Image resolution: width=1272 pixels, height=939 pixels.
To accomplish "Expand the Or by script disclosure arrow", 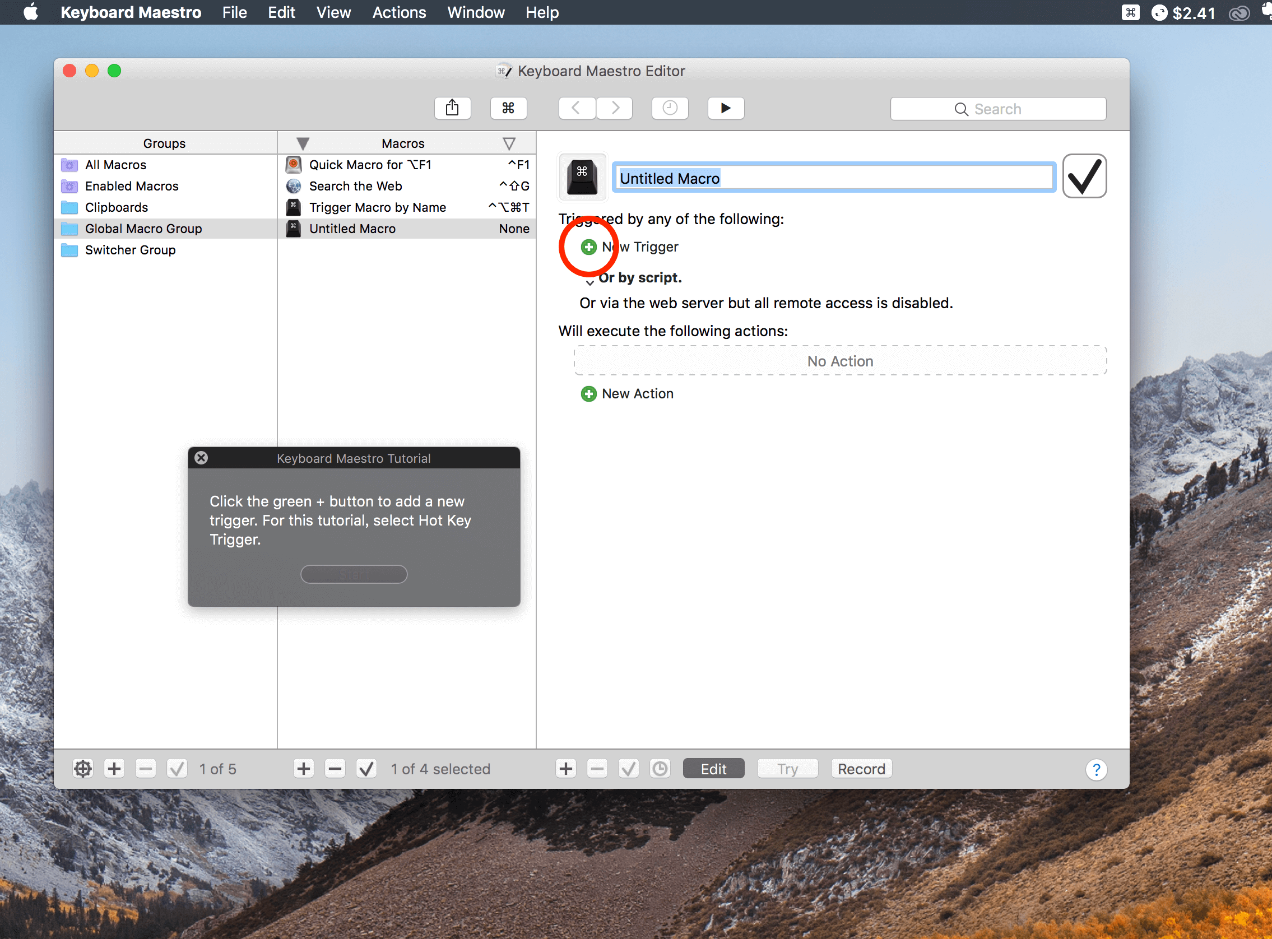I will [590, 282].
